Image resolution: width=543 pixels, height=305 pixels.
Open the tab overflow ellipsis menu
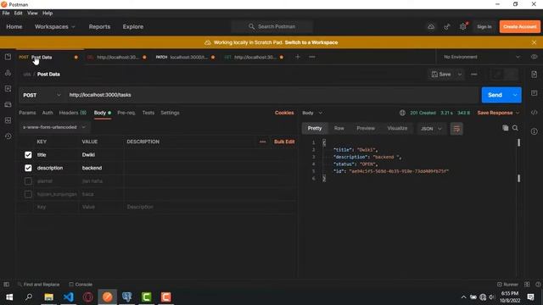pyautogui.click(x=312, y=57)
